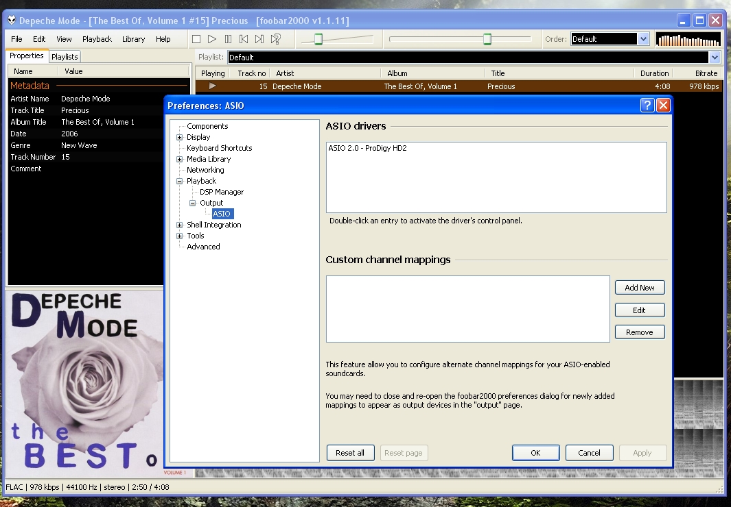
Task: Click the Date value 2006 in Properties
Action: coord(69,134)
